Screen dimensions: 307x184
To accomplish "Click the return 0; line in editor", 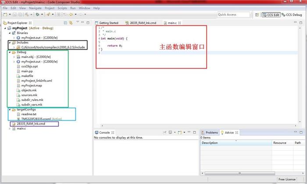I will 115,46.
